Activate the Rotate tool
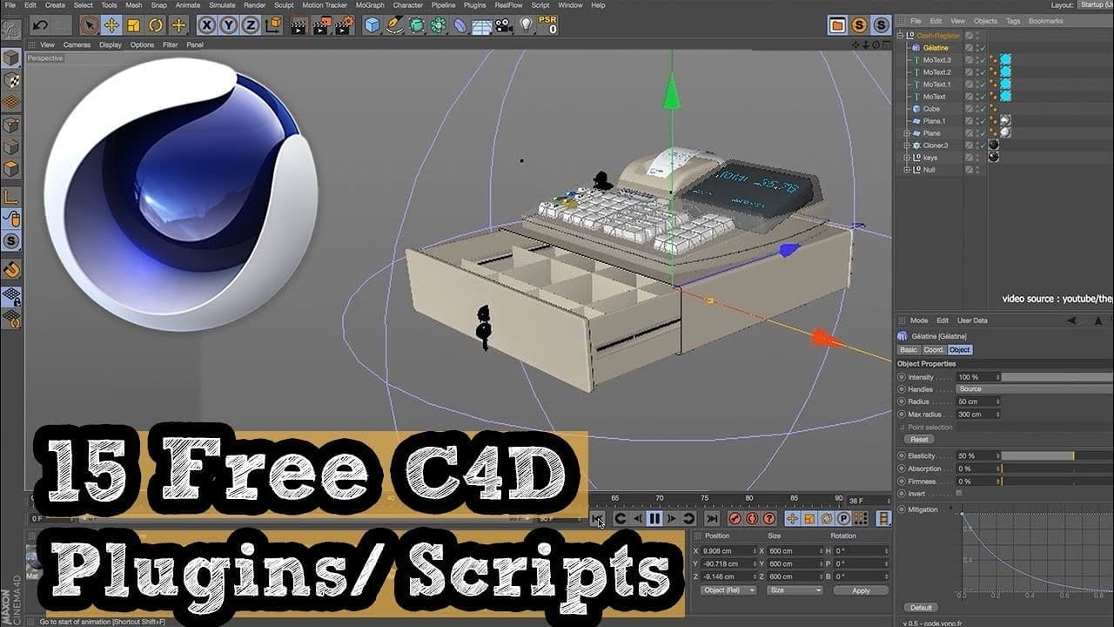 pyautogui.click(x=155, y=26)
